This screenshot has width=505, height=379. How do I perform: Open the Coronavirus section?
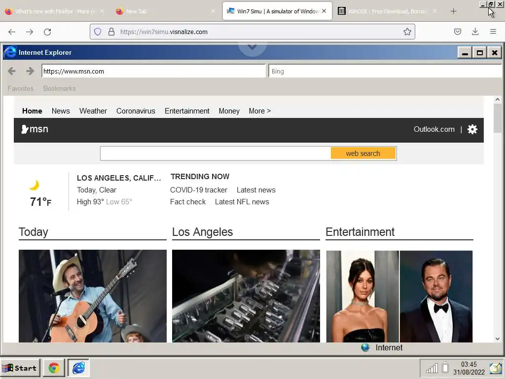136,111
